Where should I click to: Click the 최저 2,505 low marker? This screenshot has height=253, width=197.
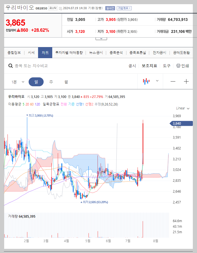click(x=94, y=202)
